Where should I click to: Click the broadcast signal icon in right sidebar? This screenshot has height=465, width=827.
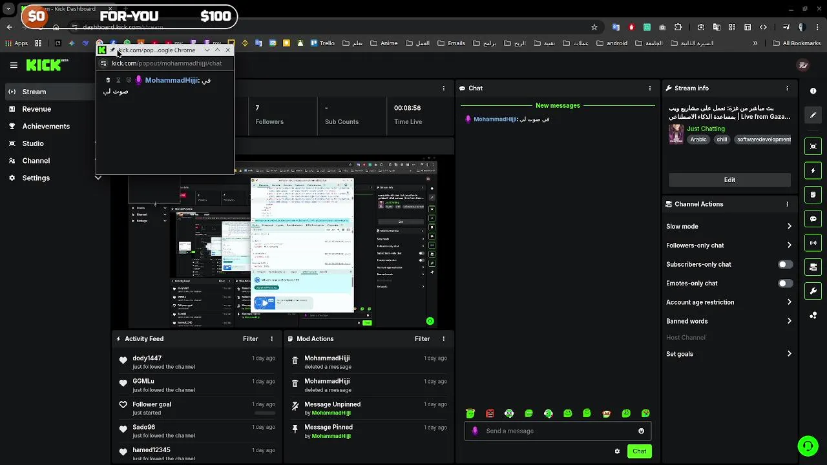pyautogui.click(x=813, y=243)
